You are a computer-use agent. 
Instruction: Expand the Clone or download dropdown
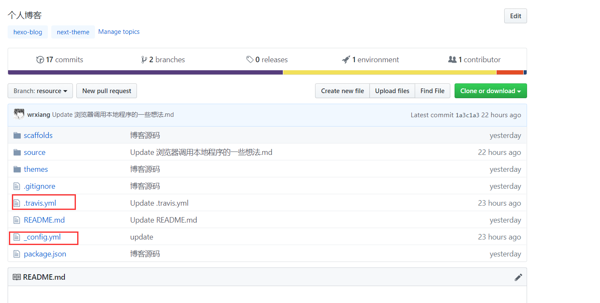pyautogui.click(x=491, y=91)
